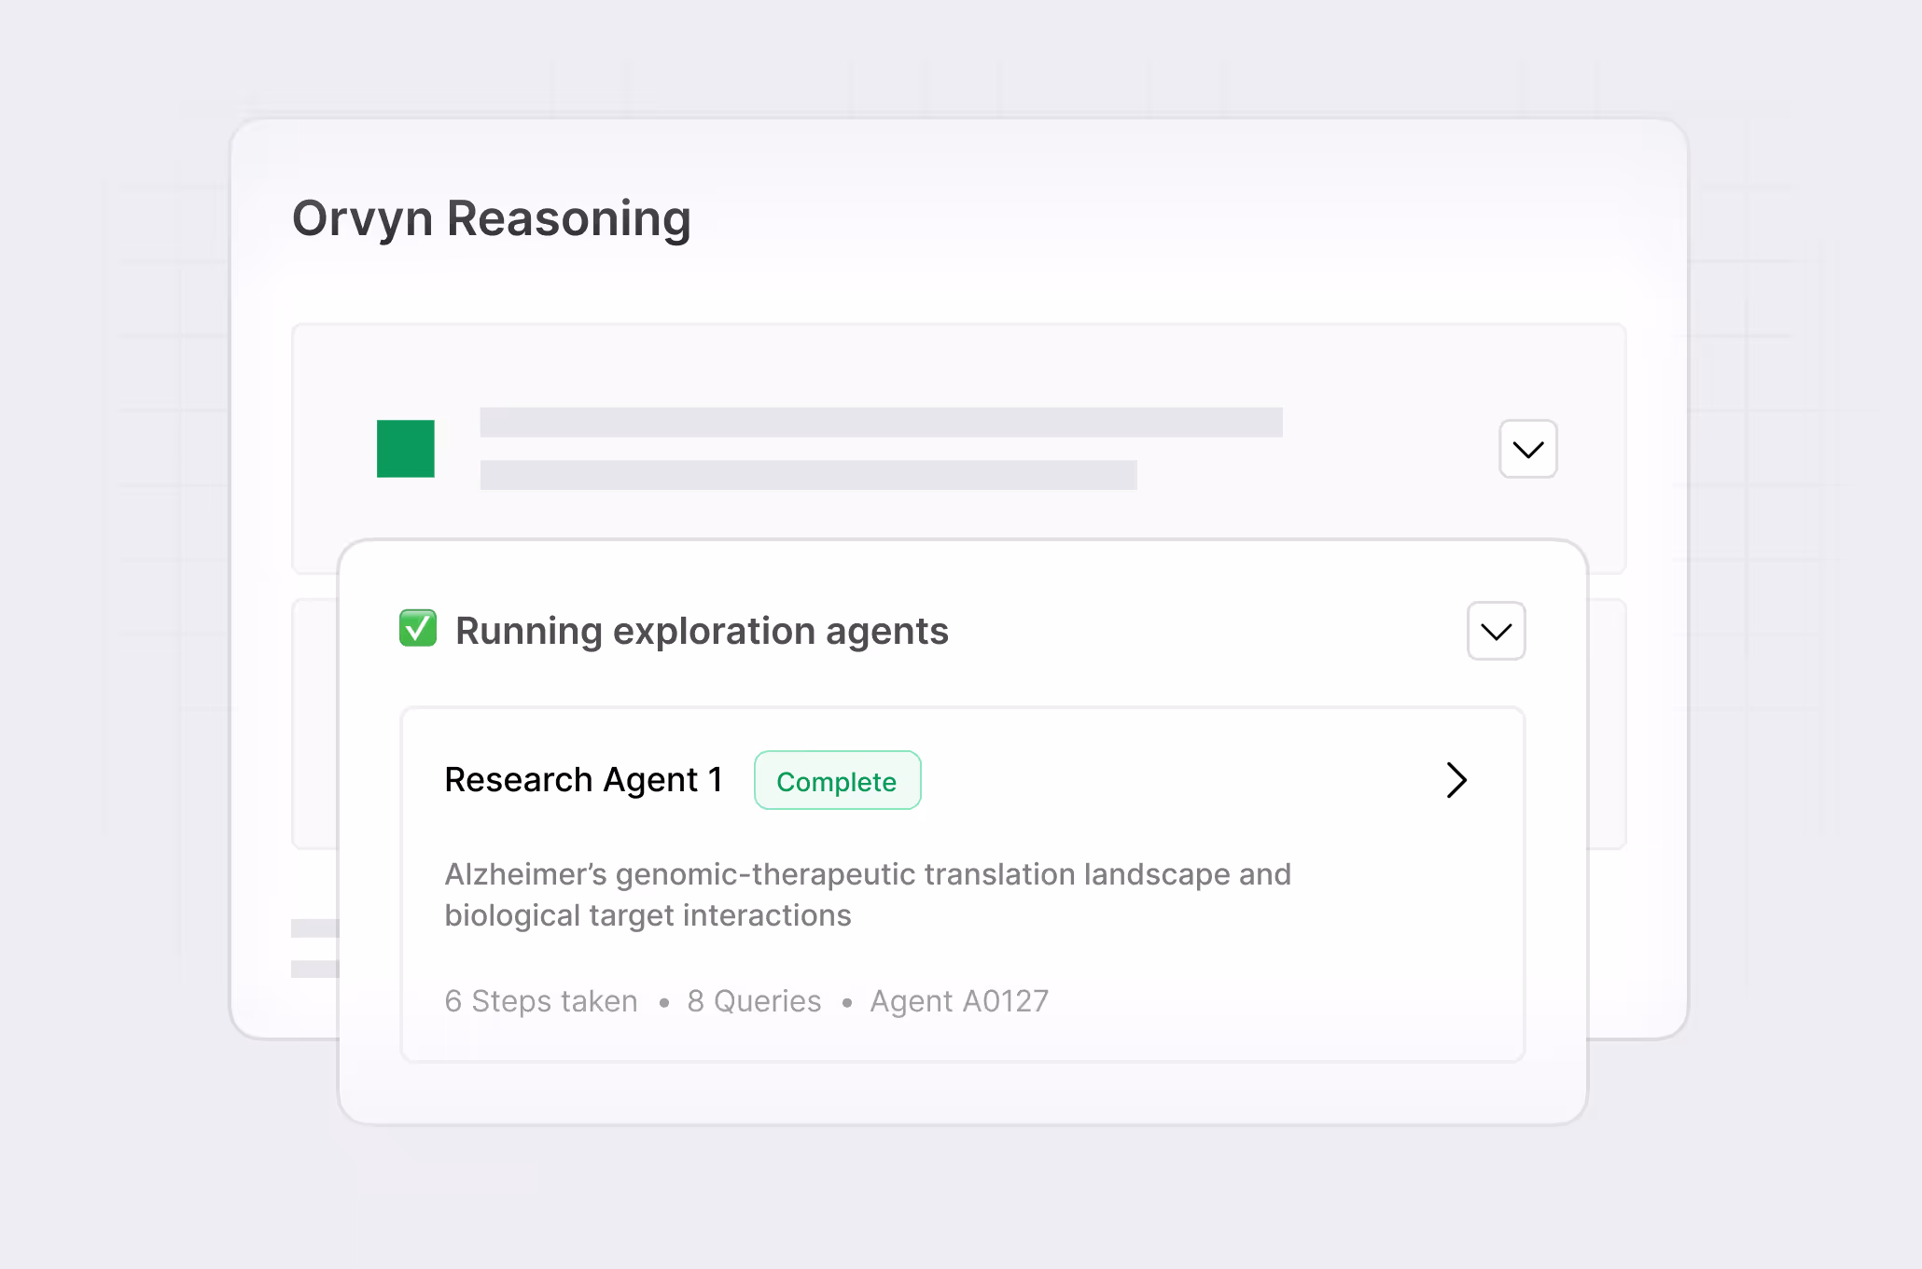The image size is (1922, 1269).
Task: Click the Agent A0127 identifier
Action: pos(959,1001)
